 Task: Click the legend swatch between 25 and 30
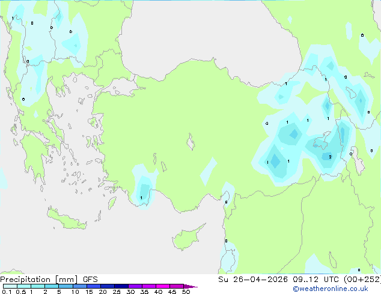pyautogui.click(x=121, y=286)
